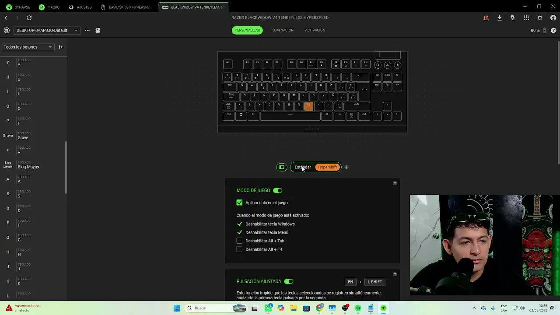Open the three-dot profile options menu
The image size is (560, 315).
87,30
